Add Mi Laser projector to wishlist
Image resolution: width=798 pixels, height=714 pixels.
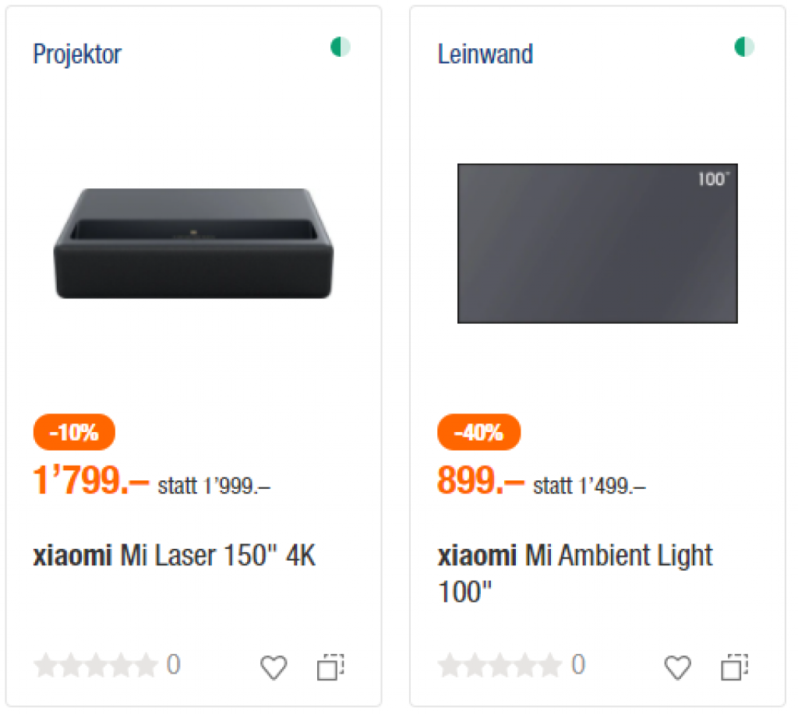[x=273, y=667]
